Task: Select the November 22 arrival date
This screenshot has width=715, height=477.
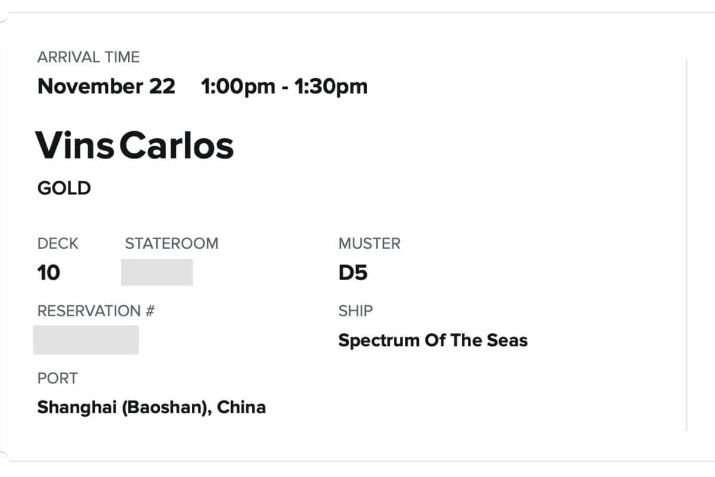Action: (x=106, y=86)
